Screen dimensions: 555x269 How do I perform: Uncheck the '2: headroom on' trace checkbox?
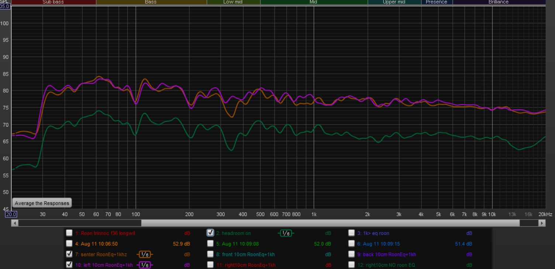[211, 233]
